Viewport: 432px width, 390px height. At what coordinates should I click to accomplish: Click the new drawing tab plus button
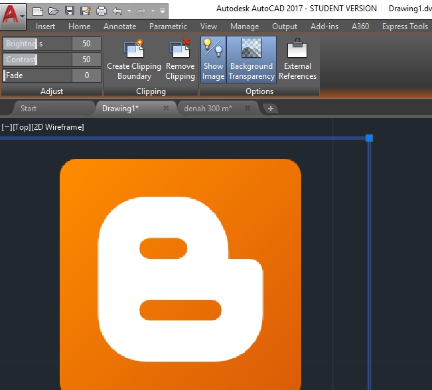click(271, 109)
